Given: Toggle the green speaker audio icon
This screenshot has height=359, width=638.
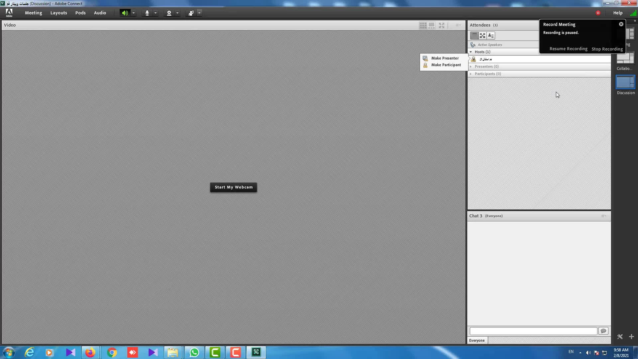Looking at the screenshot, I should coord(125,13).
